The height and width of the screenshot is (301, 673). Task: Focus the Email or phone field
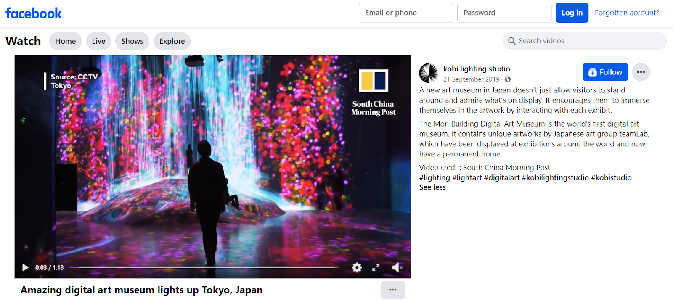[x=406, y=13]
